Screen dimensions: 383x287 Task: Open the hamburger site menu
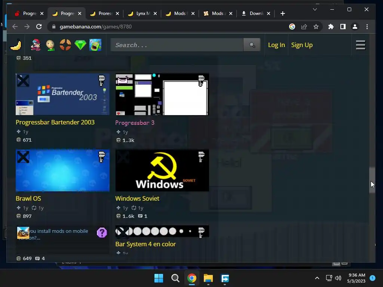pyautogui.click(x=361, y=45)
